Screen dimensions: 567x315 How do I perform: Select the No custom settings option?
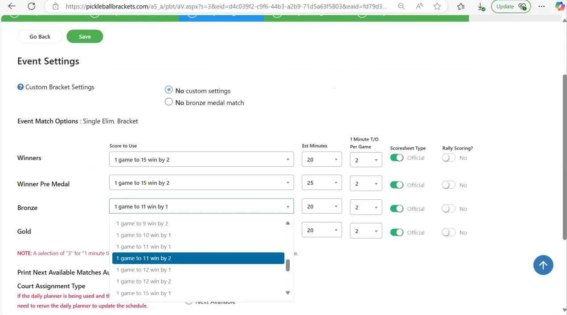(x=168, y=90)
